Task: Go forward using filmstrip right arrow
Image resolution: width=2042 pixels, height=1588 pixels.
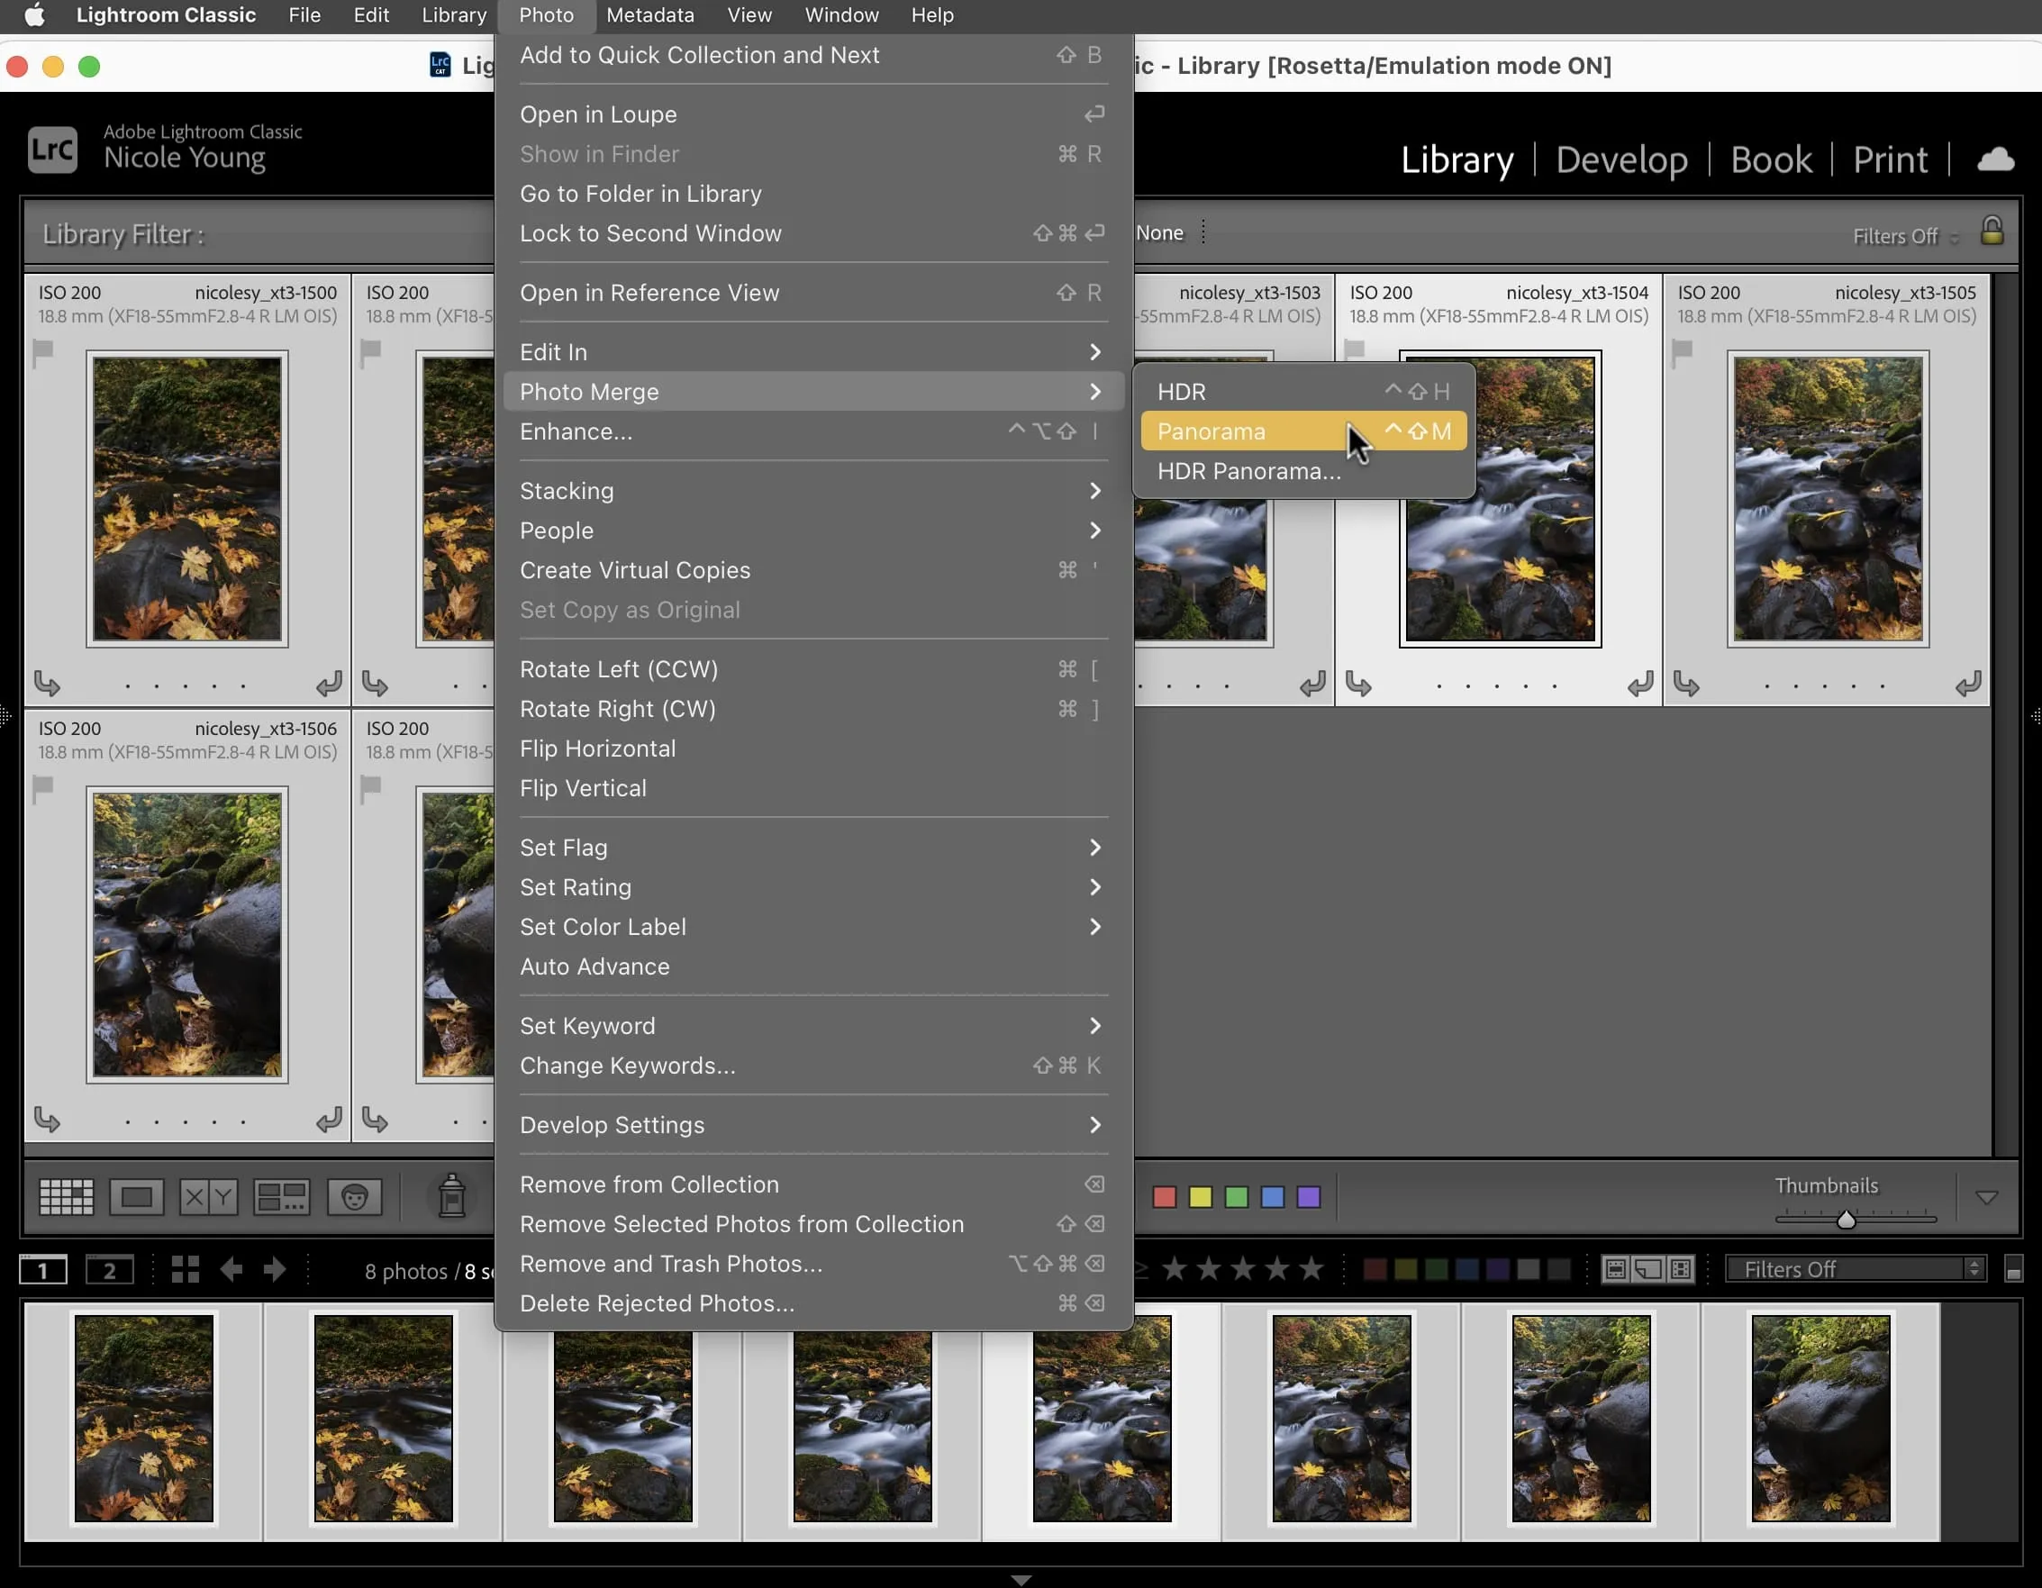Action: (274, 1269)
